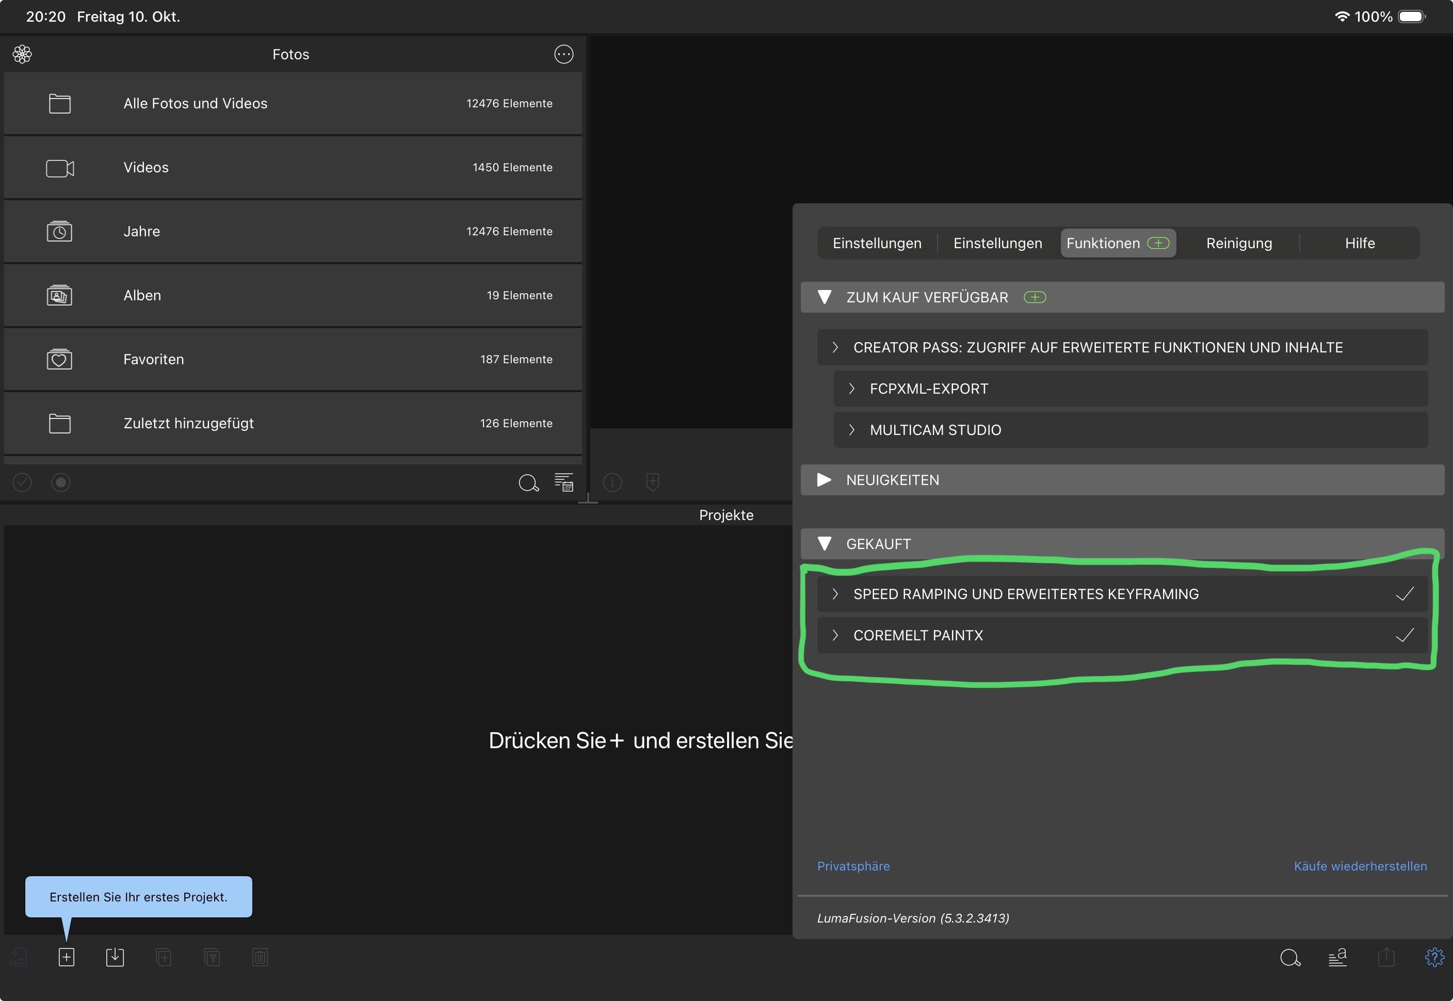The height and width of the screenshot is (1001, 1453).
Task: Switch to the Hilfe tab
Action: coord(1360,244)
